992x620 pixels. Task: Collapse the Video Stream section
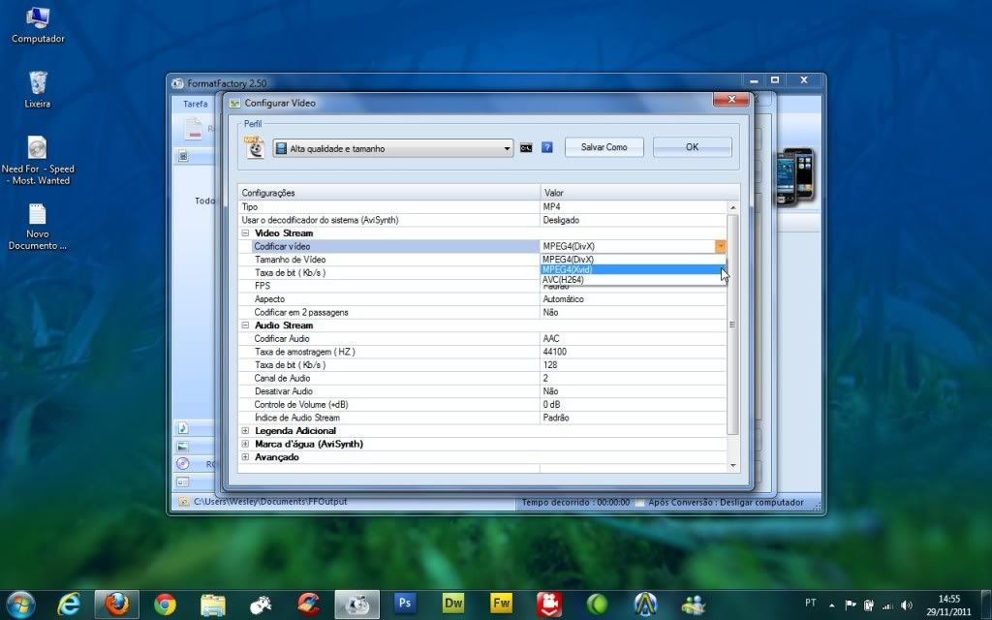coord(246,233)
